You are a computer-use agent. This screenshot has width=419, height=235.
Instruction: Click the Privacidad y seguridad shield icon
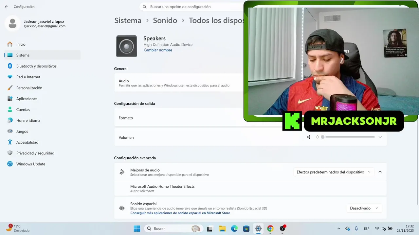(x=10, y=153)
